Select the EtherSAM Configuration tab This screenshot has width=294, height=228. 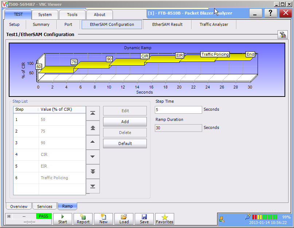pyautogui.click(x=112, y=24)
